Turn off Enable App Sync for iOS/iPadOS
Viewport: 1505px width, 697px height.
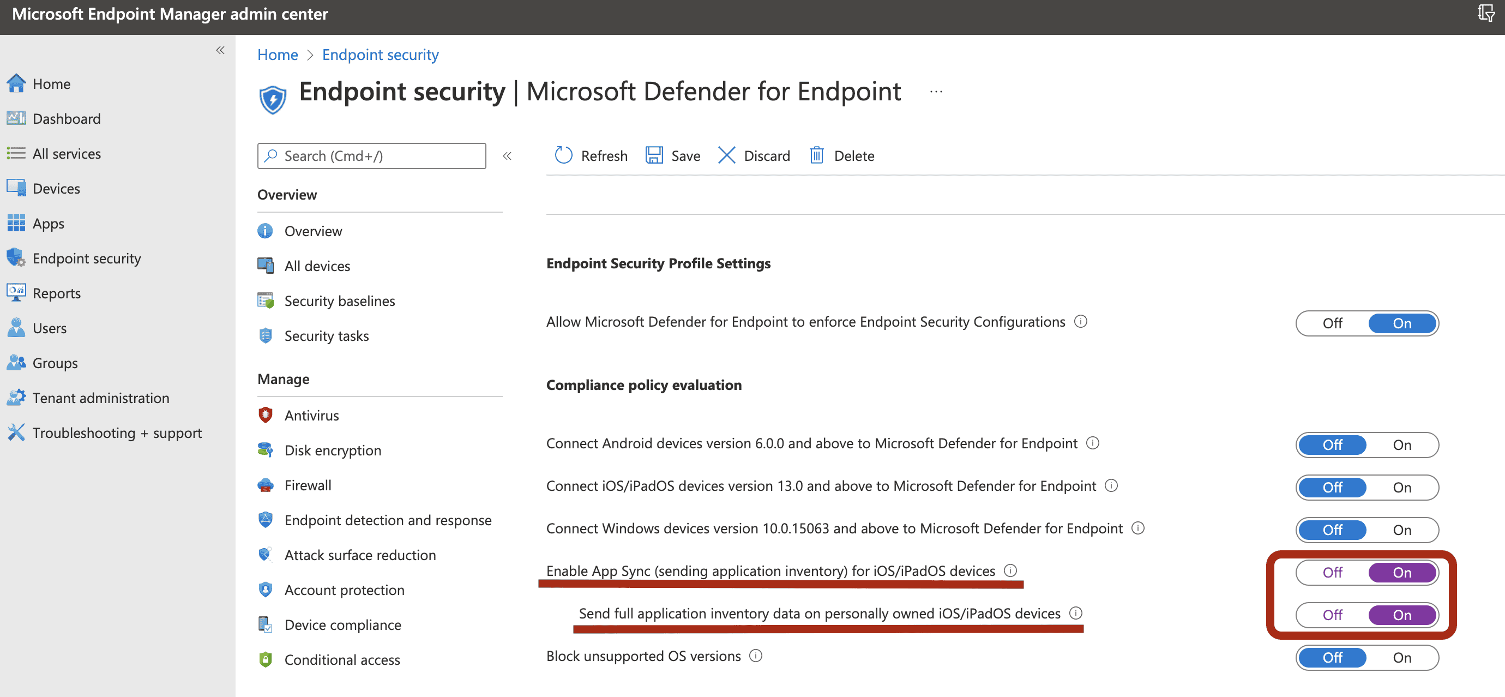[1332, 573]
